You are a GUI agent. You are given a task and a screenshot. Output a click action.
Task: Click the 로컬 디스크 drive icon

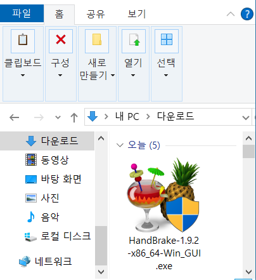[30, 237]
